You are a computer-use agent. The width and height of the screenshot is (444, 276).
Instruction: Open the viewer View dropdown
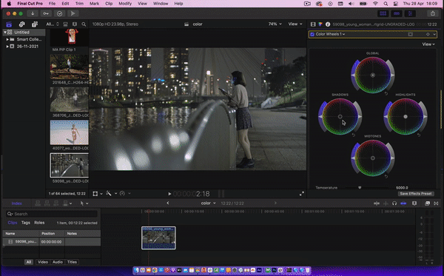coord(295,24)
